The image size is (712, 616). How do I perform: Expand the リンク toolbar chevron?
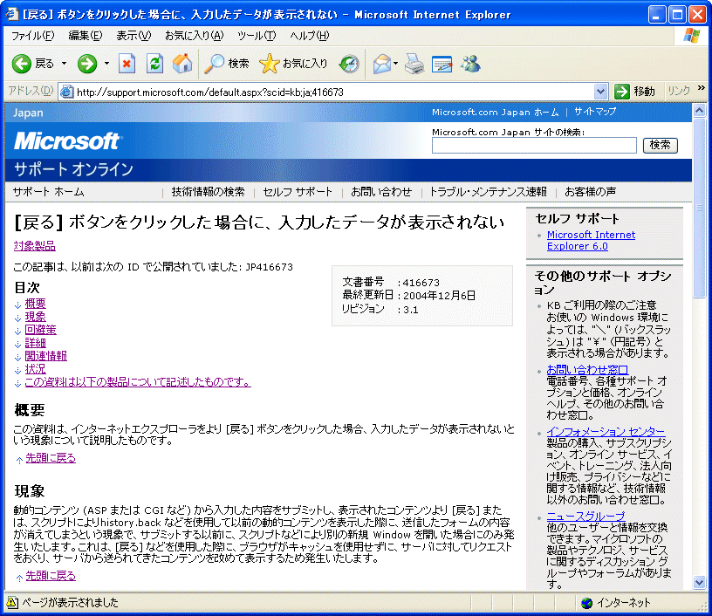702,88
